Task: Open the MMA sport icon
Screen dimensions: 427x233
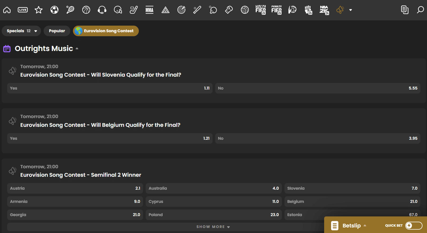Action: pyautogui.click(x=150, y=10)
